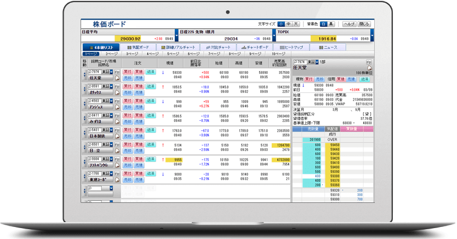Click the small info icon beside code 5401

[117, 130]
